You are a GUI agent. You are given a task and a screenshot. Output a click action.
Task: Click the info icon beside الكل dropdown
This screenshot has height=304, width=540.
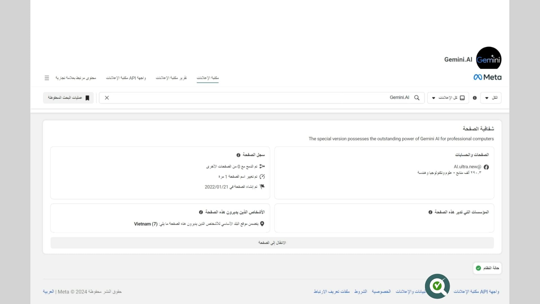tap(475, 98)
